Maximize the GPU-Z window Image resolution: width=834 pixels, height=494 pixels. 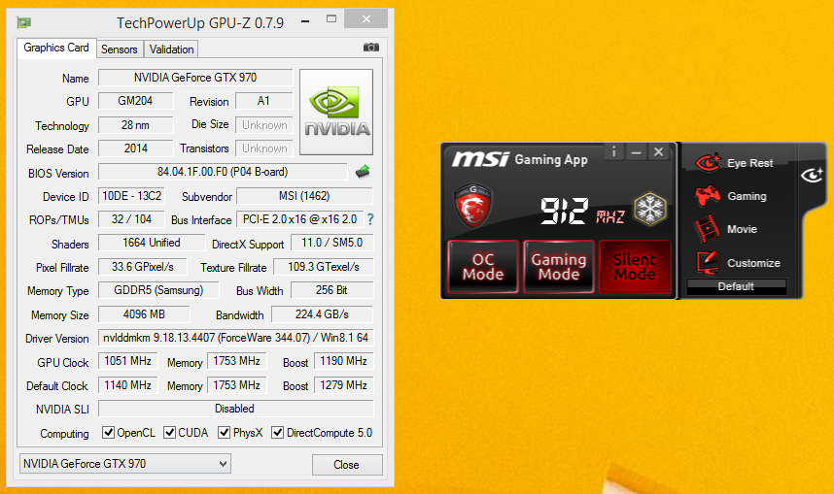(331, 19)
